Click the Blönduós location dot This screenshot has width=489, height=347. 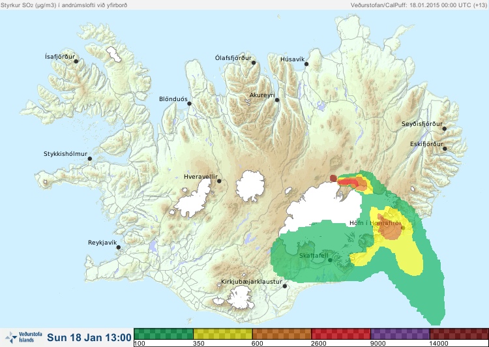(x=189, y=103)
